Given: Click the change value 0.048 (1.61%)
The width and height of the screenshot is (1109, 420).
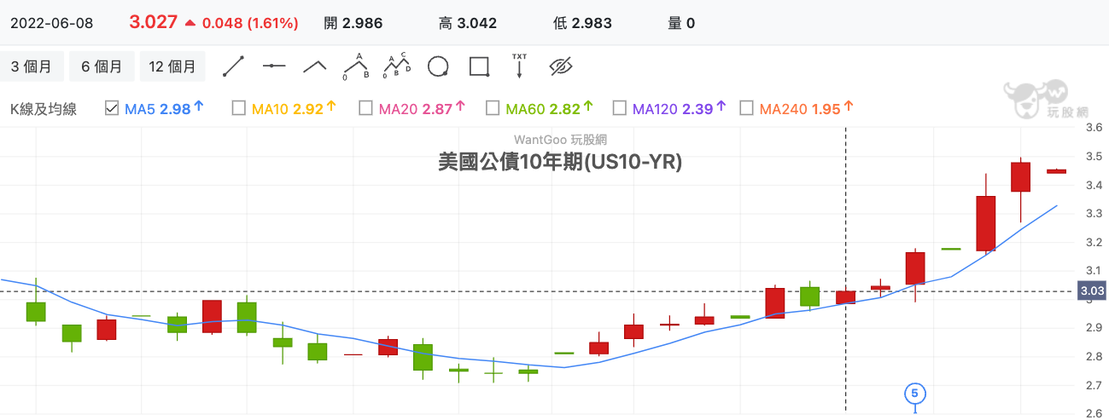Looking at the screenshot, I should point(250,23).
